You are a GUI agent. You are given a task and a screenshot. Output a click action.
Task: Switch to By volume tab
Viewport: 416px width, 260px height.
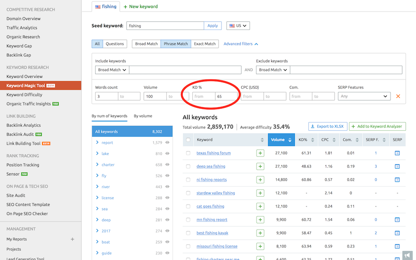click(143, 116)
